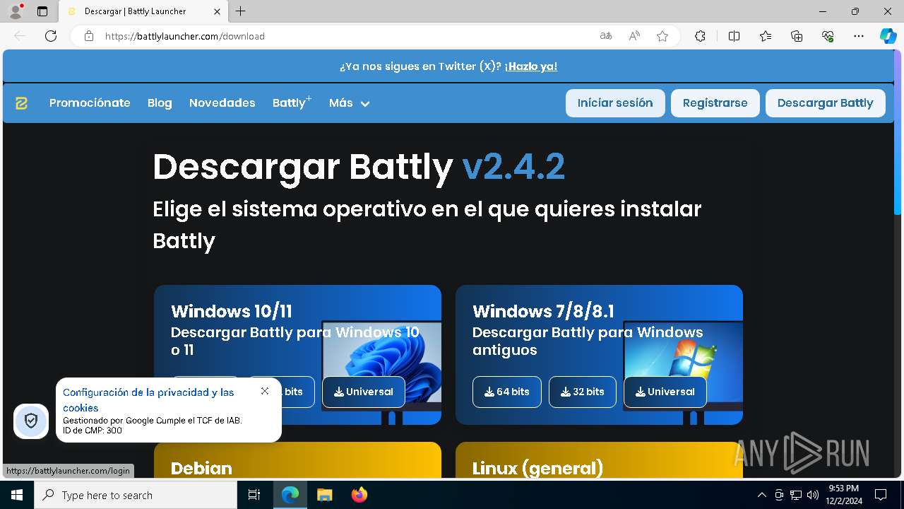The image size is (904, 509).
Task: Open the Edge profile icon
Action: [16, 11]
